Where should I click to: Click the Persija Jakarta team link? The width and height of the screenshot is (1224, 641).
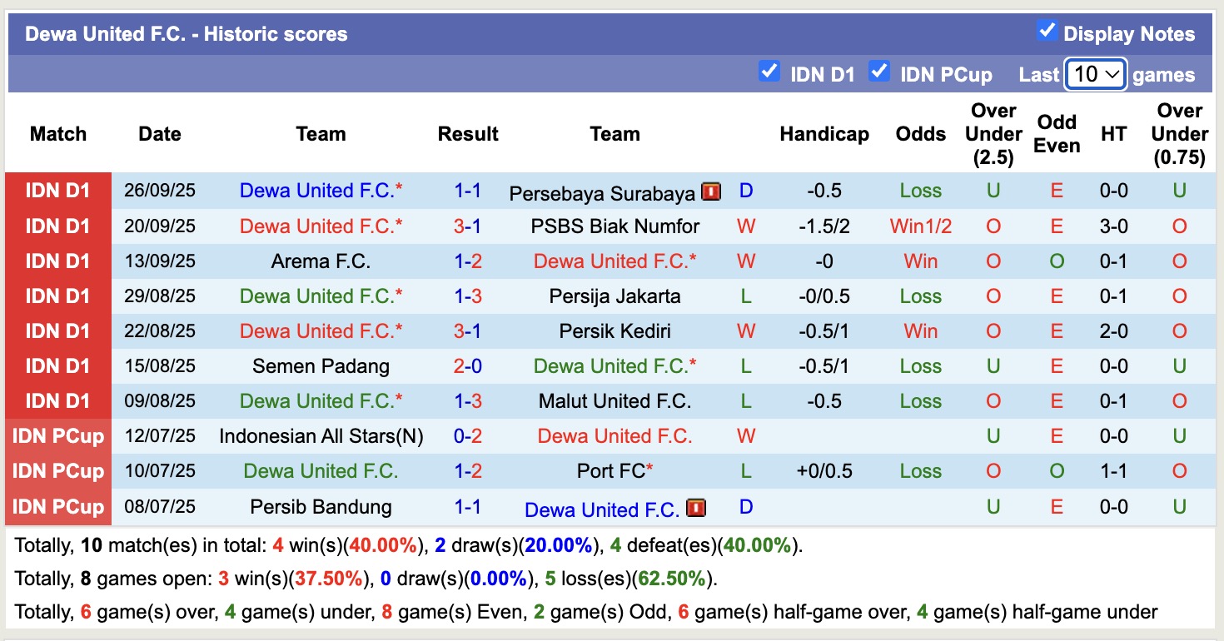pos(614,296)
